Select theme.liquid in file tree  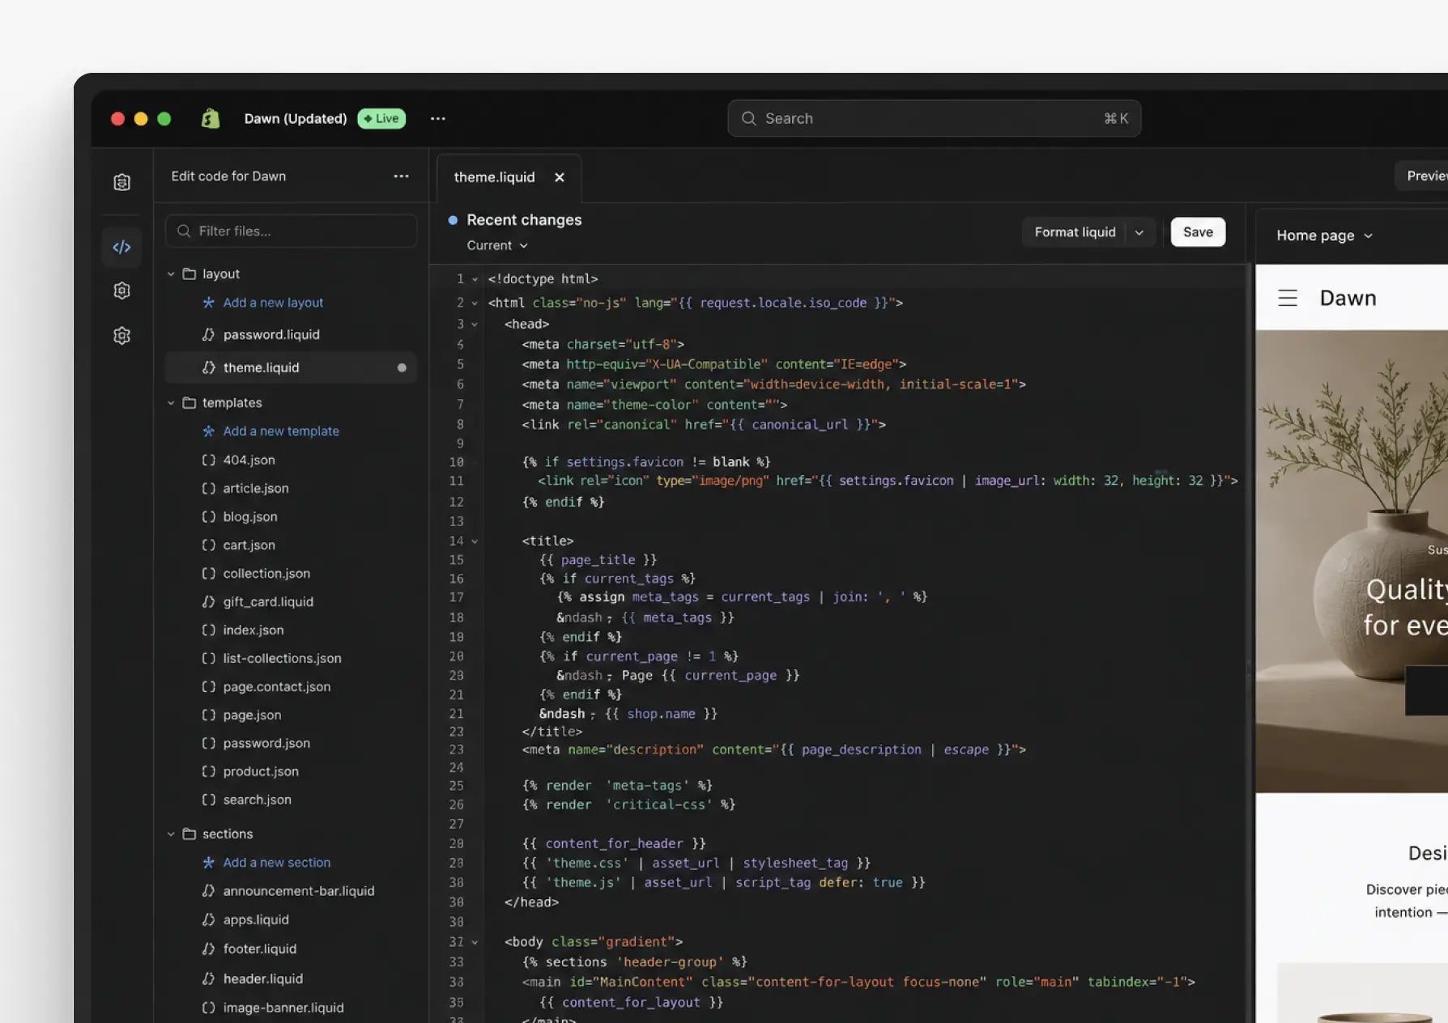292,367
